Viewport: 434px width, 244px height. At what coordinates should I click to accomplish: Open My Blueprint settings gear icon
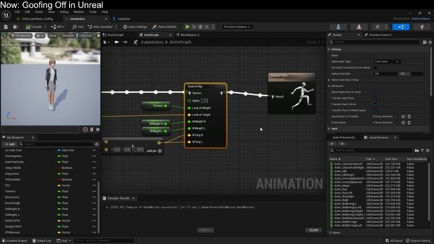point(96,144)
